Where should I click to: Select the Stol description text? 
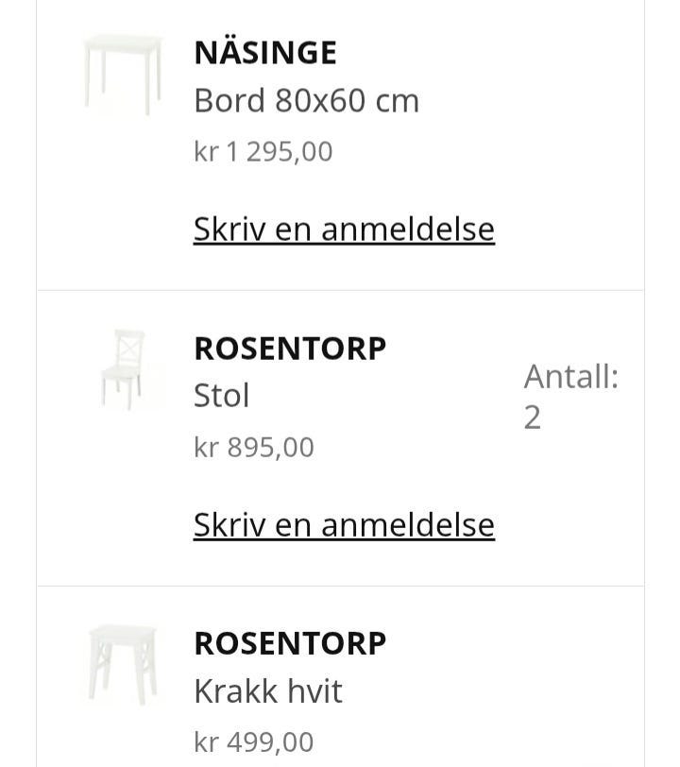[222, 395]
